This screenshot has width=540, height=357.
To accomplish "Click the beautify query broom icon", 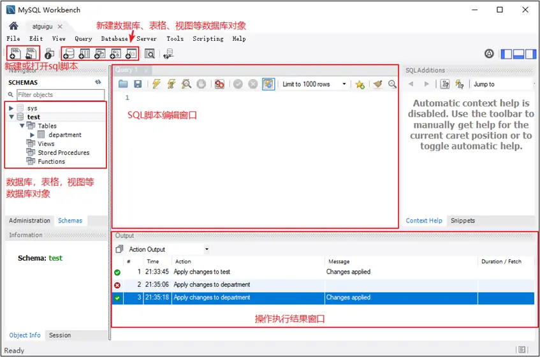I will click(x=377, y=84).
